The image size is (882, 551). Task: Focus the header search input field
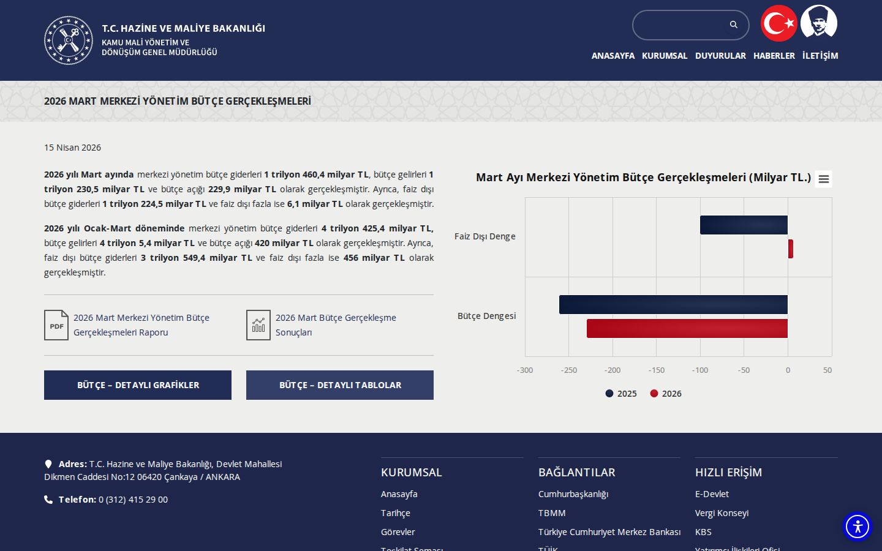(680, 25)
